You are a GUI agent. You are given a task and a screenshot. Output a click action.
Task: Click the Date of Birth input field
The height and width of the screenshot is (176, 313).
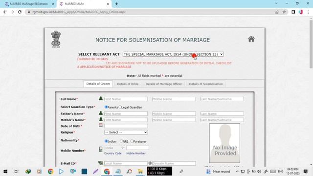pos(126,126)
